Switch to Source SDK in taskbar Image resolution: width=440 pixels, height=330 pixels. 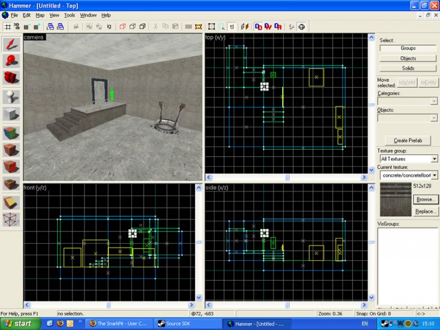click(x=185, y=324)
